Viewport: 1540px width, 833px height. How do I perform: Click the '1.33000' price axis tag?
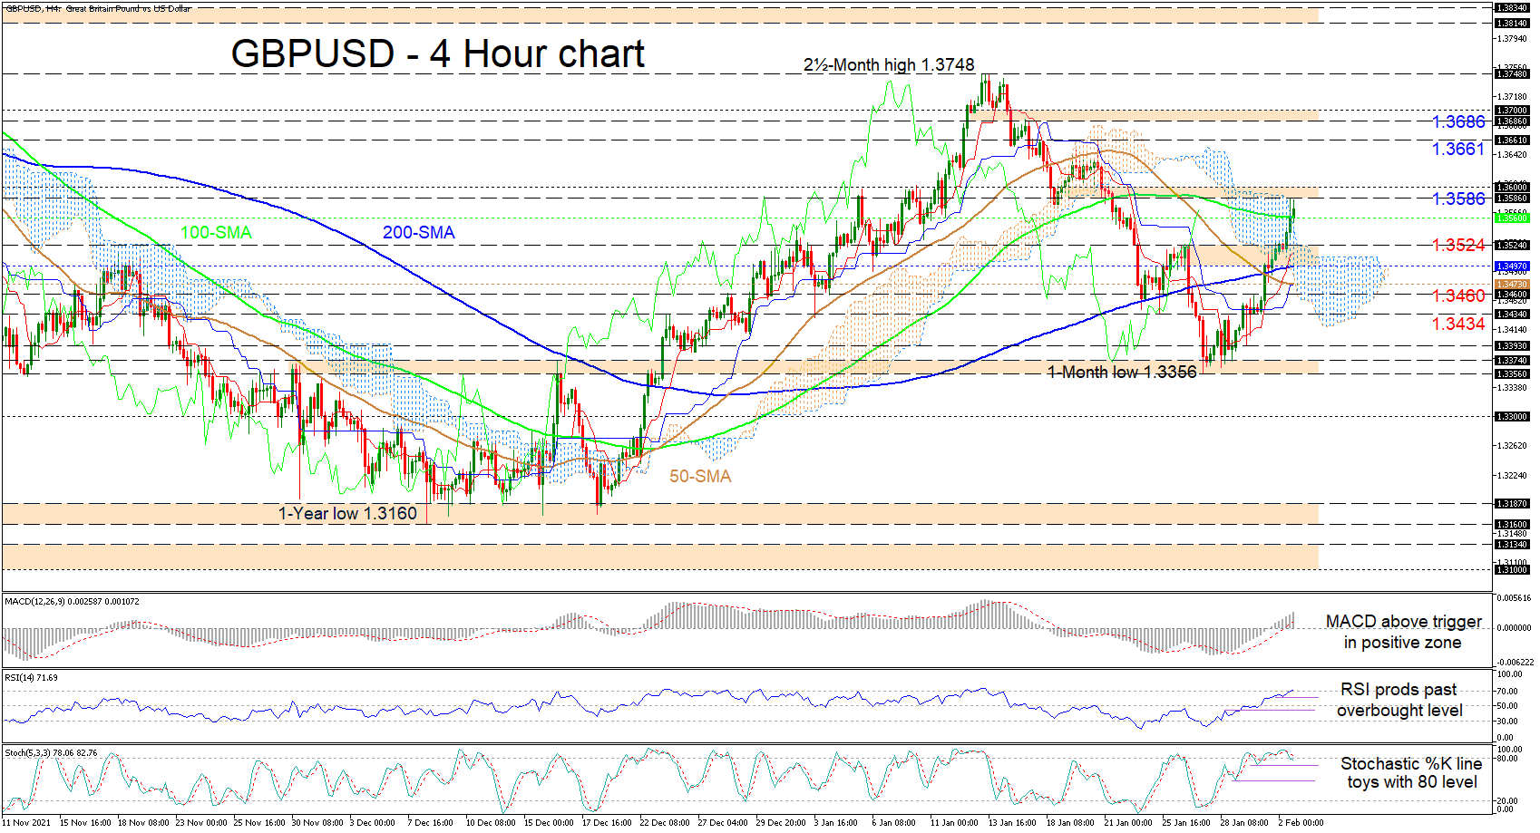pos(1512,417)
